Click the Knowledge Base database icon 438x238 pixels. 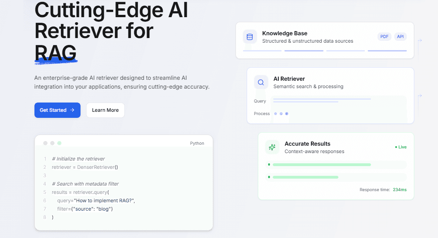click(250, 37)
